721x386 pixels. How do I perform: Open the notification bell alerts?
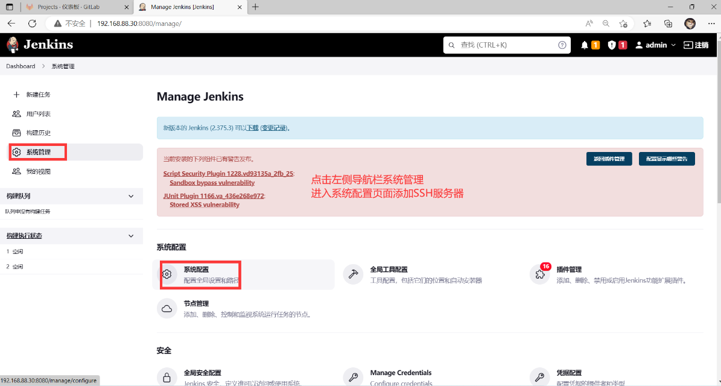(x=585, y=45)
